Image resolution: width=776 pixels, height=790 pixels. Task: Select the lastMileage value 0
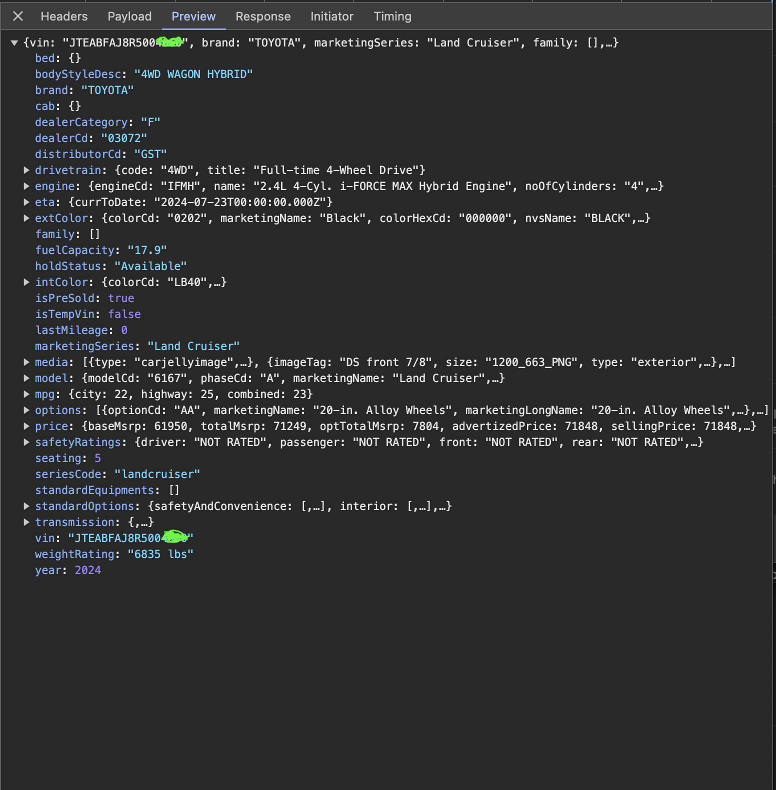pyautogui.click(x=124, y=330)
